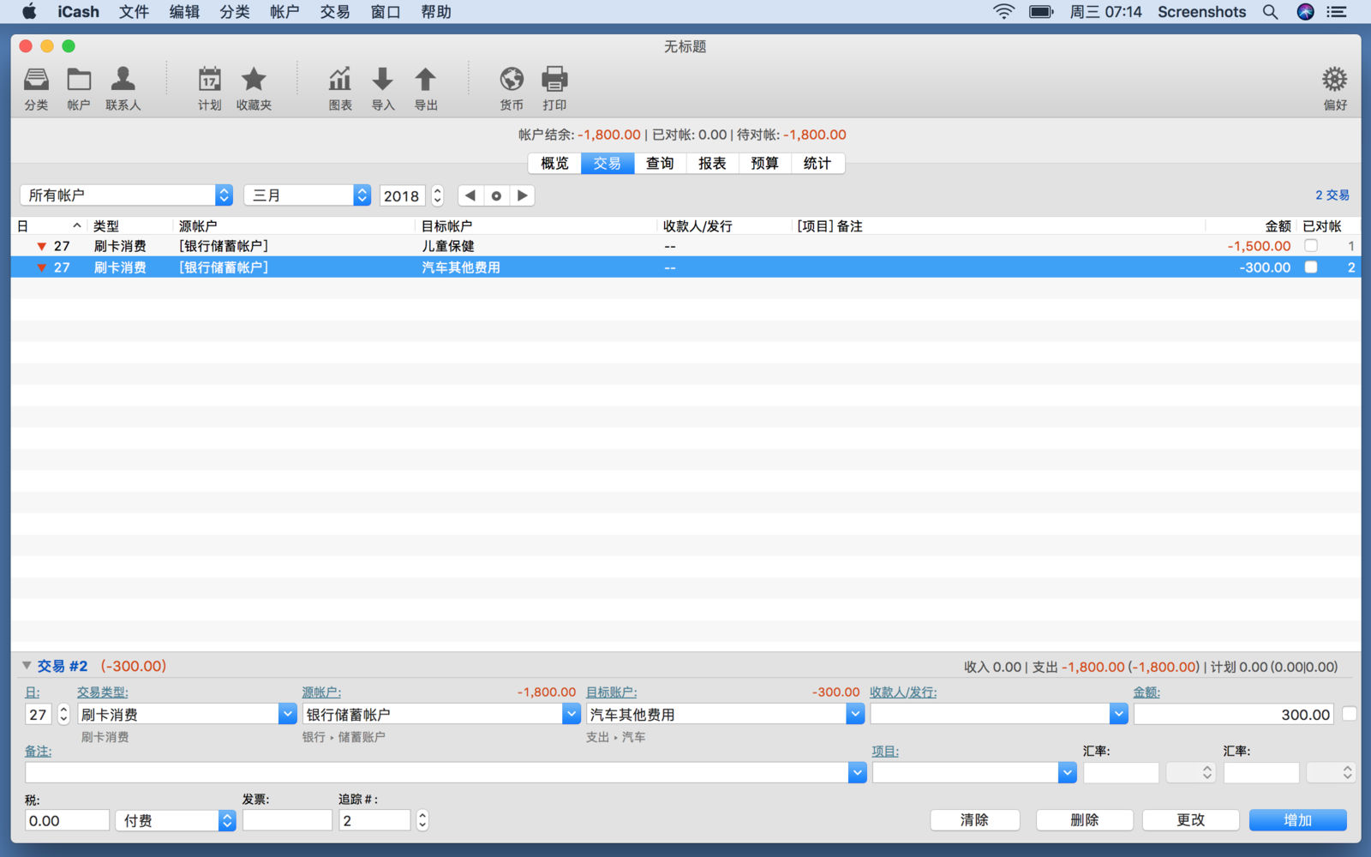Screen dimensions: 1371x857
Task: Sort by the 金额 column header
Action: pos(1278,226)
